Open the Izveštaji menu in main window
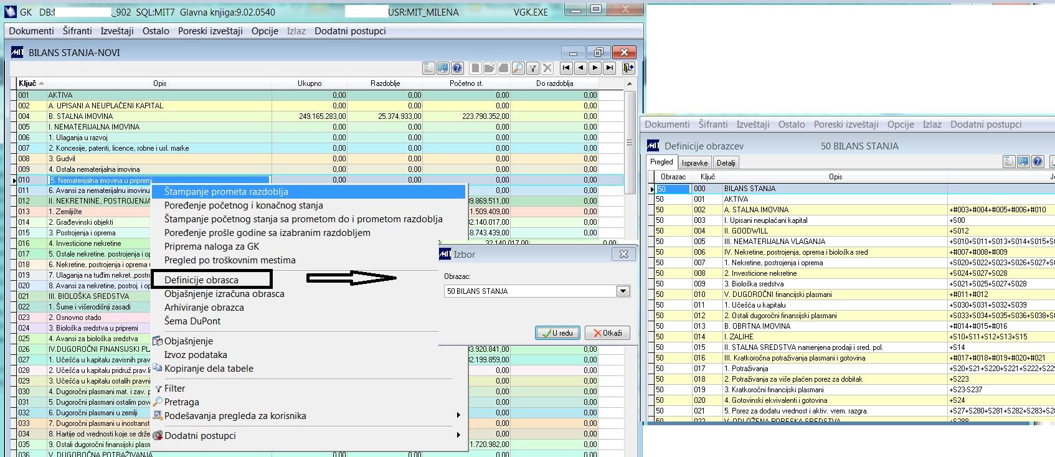 117,31
